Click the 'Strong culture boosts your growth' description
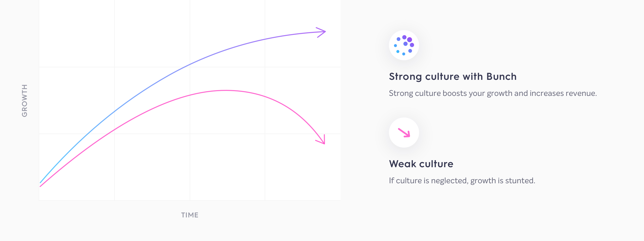644x241 pixels. click(493, 93)
